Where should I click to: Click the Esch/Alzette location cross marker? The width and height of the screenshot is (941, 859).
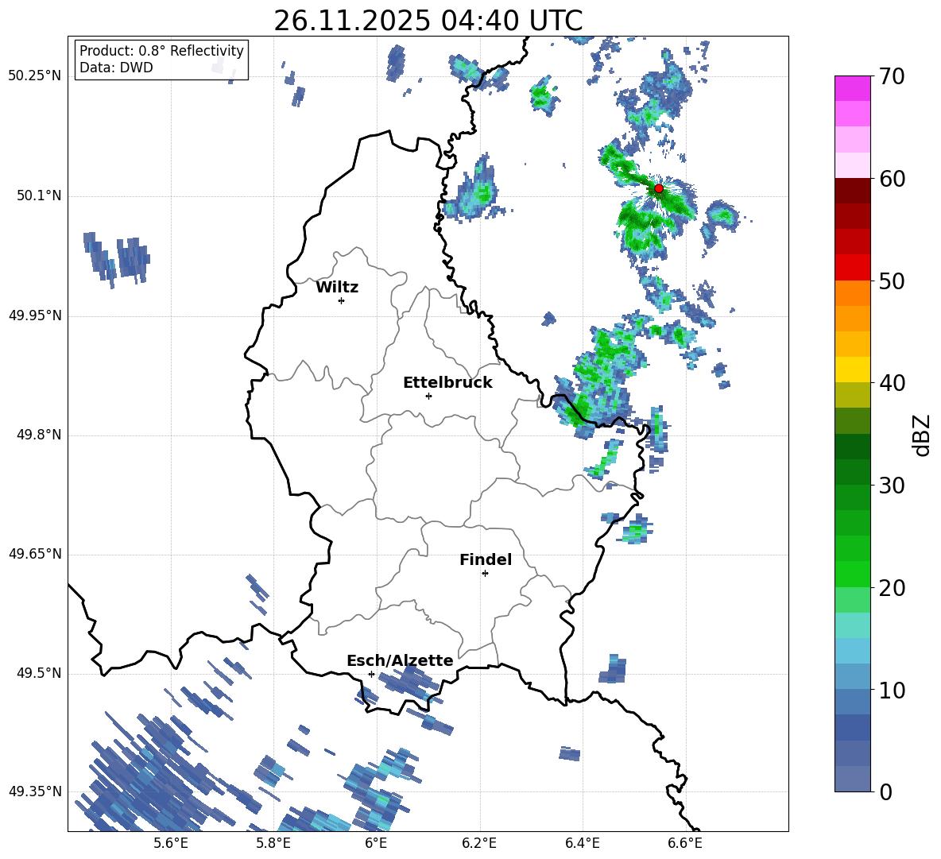tap(371, 674)
